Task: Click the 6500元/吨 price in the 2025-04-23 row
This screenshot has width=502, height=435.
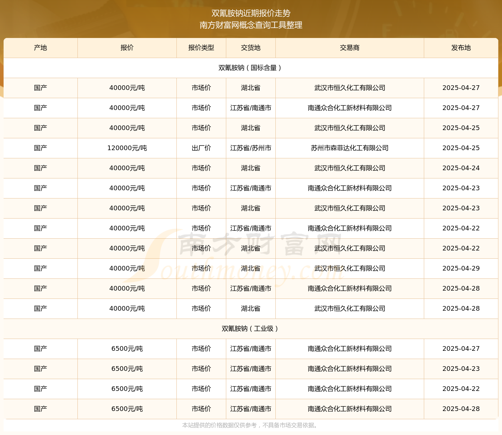Action: (x=127, y=369)
